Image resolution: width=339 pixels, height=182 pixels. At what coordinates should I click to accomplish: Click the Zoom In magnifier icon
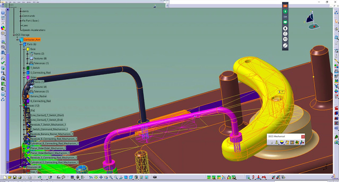tap(110, 177)
